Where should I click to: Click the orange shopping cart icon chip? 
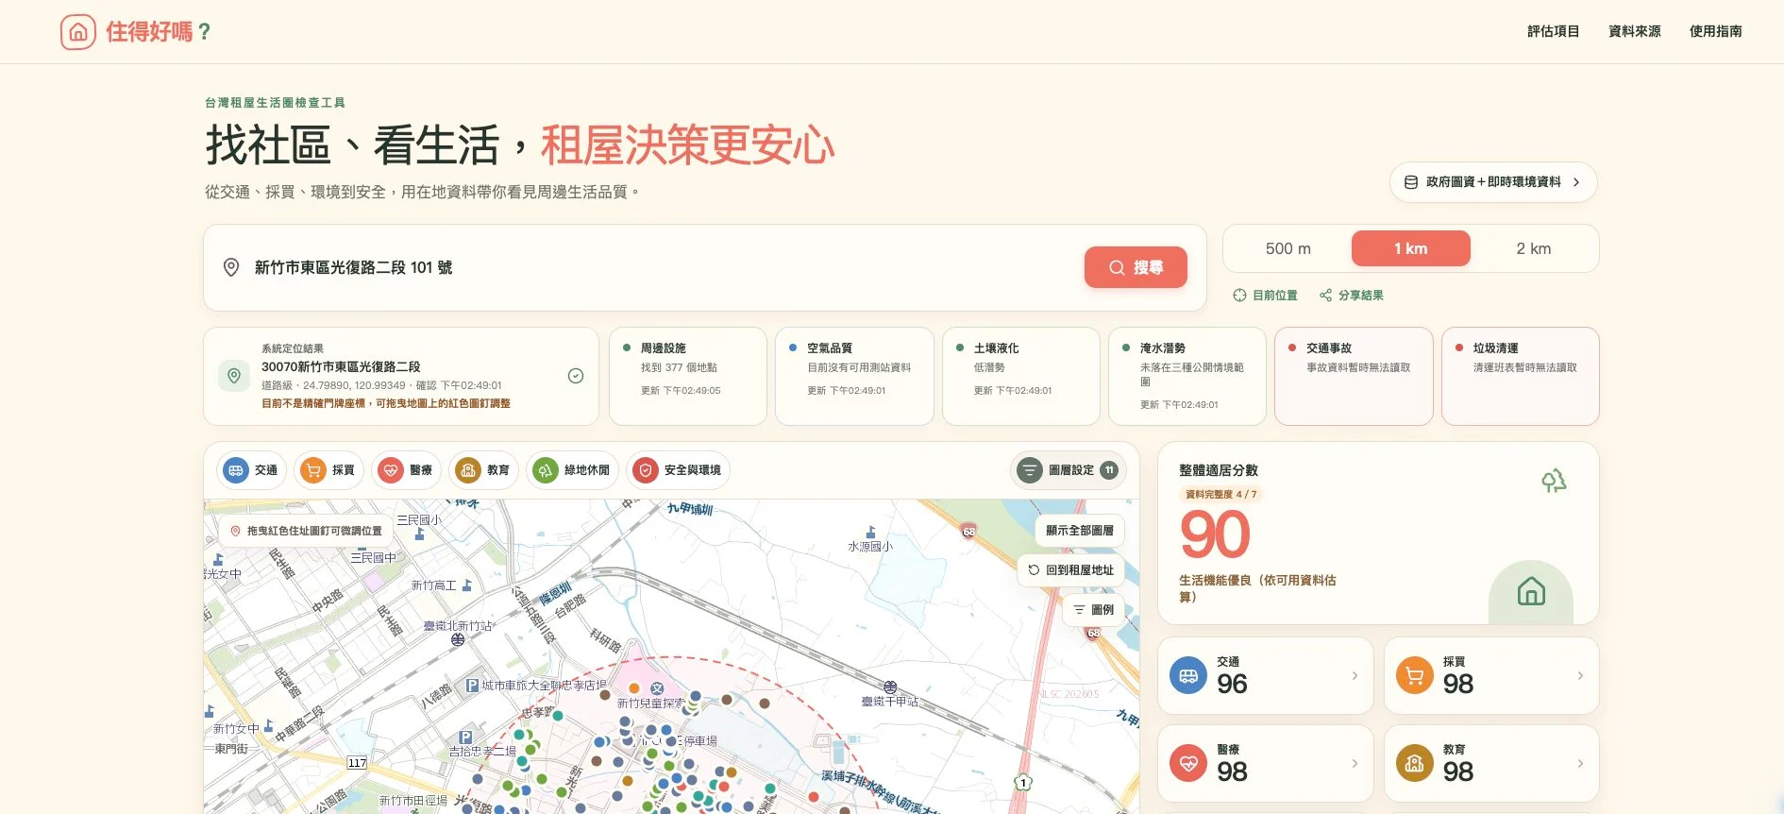[x=313, y=470]
